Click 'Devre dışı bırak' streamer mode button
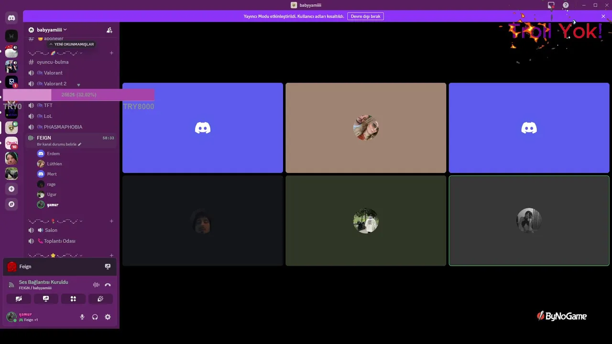Image resolution: width=612 pixels, height=344 pixels. tap(365, 16)
